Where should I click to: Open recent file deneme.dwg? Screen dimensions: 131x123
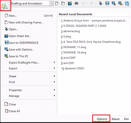pyautogui.click(x=70, y=31)
